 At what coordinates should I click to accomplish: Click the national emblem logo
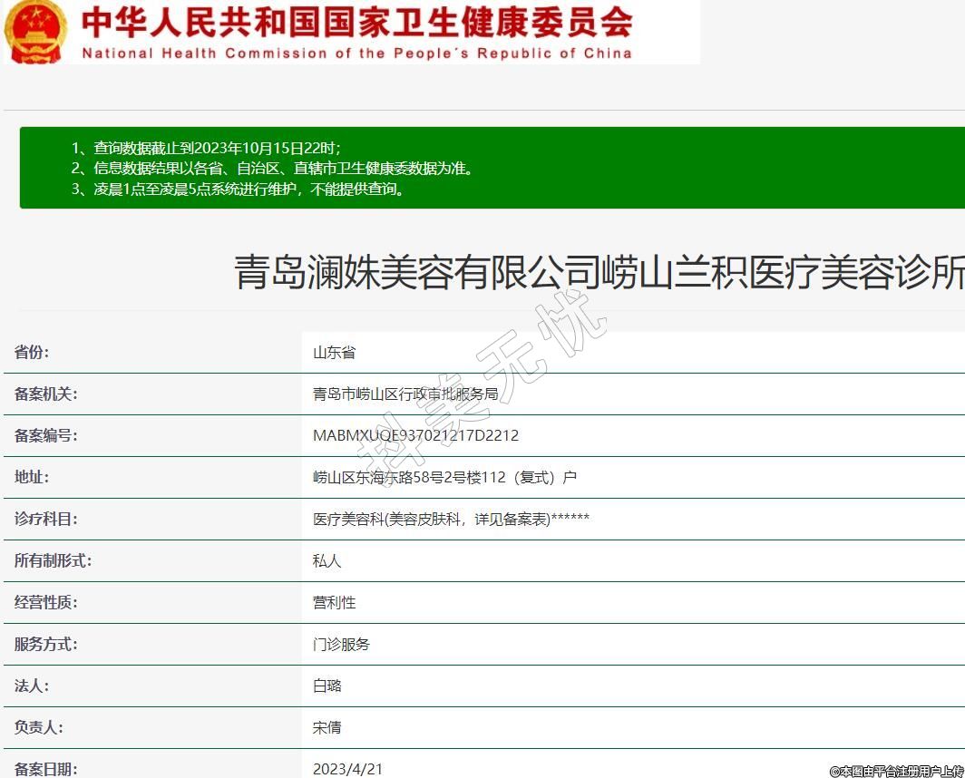pyautogui.click(x=35, y=31)
